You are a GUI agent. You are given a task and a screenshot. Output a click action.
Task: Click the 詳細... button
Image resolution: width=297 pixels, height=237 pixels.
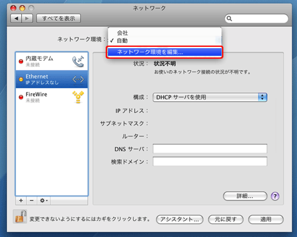245,196
